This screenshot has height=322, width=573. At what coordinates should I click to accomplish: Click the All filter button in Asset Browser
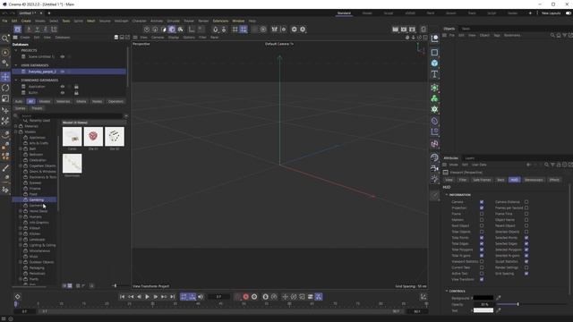click(x=30, y=101)
